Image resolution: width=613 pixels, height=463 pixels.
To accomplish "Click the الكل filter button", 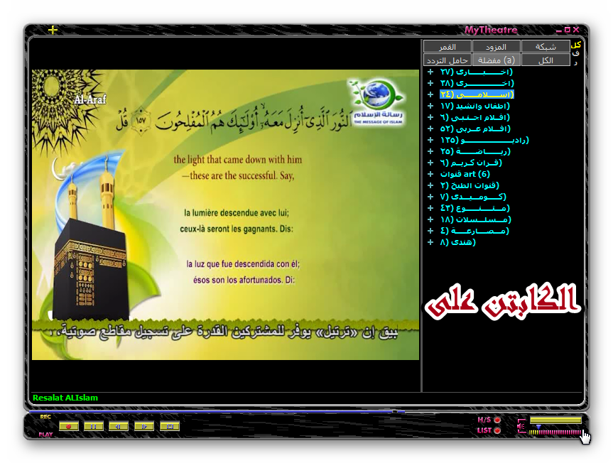I will [x=546, y=60].
